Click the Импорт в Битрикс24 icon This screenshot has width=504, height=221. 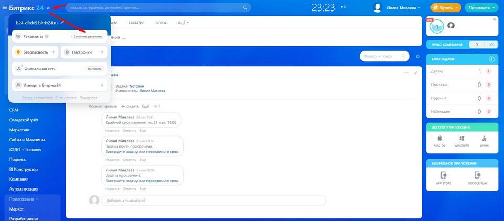tap(18, 85)
